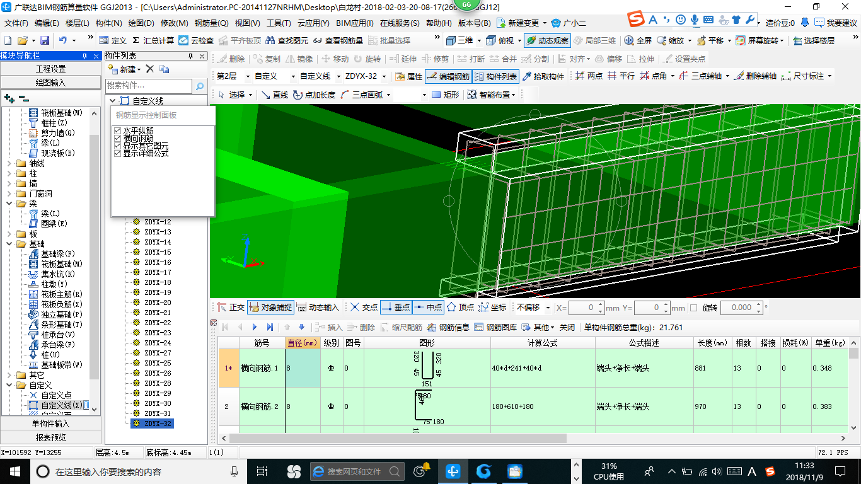Click 钢筋信息 rebar info button

pyautogui.click(x=449, y=327)
